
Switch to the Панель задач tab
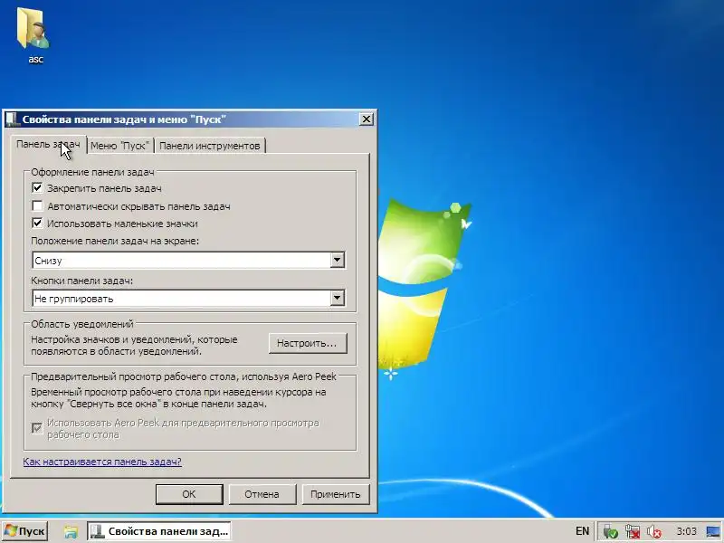point(48,145)
